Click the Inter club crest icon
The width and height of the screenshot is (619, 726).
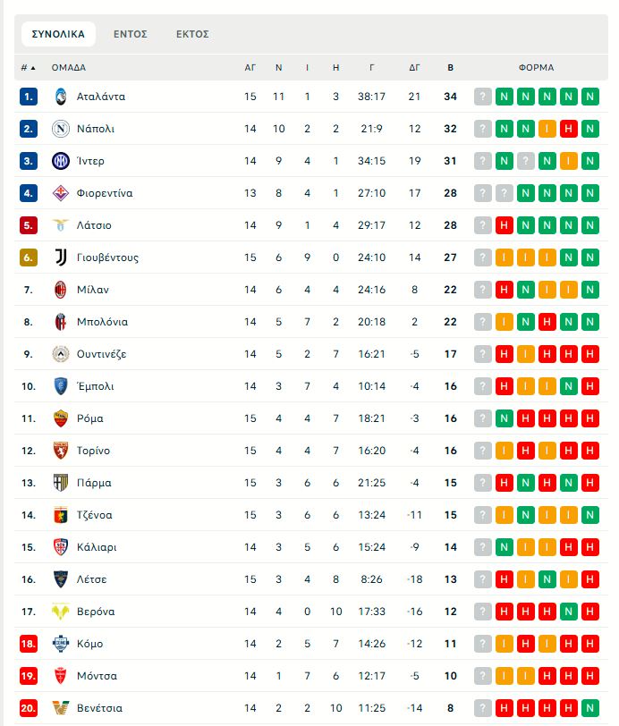(60, 161)
